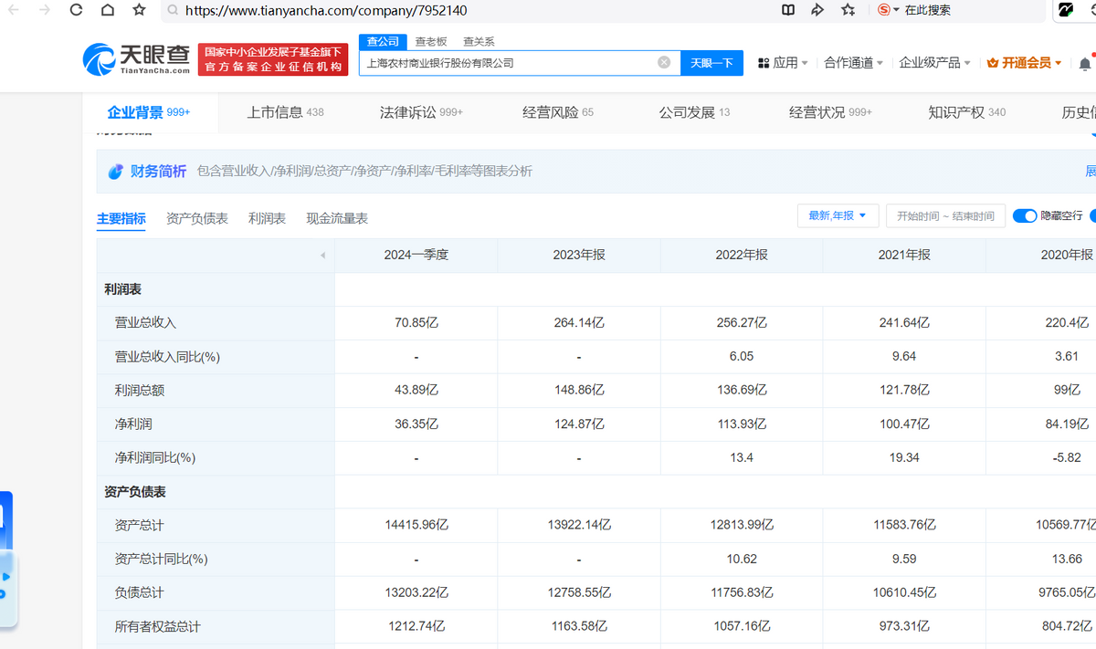Click the notification bell icon

(x=1085, y=64)
